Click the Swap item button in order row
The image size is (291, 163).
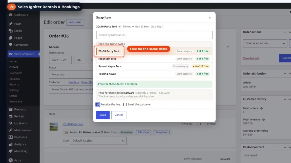[161, 132]
